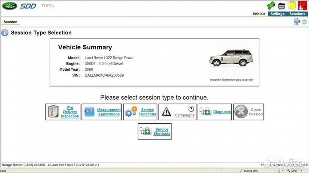This screenshot has width=309, height=173.
Task: Click the computer network icon below tabs
Action: click(x=297, y=22)
